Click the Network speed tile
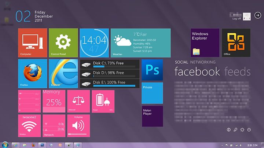This screenshot has width=264, height=148. coord(54,126)
